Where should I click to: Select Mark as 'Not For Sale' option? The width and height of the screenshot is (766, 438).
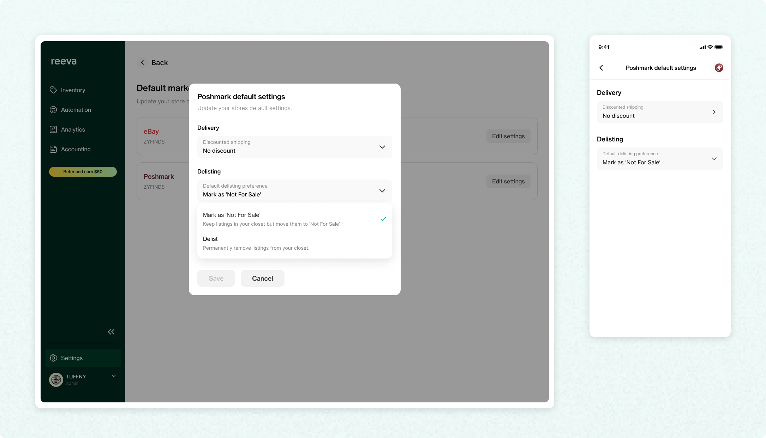point(295,219)
